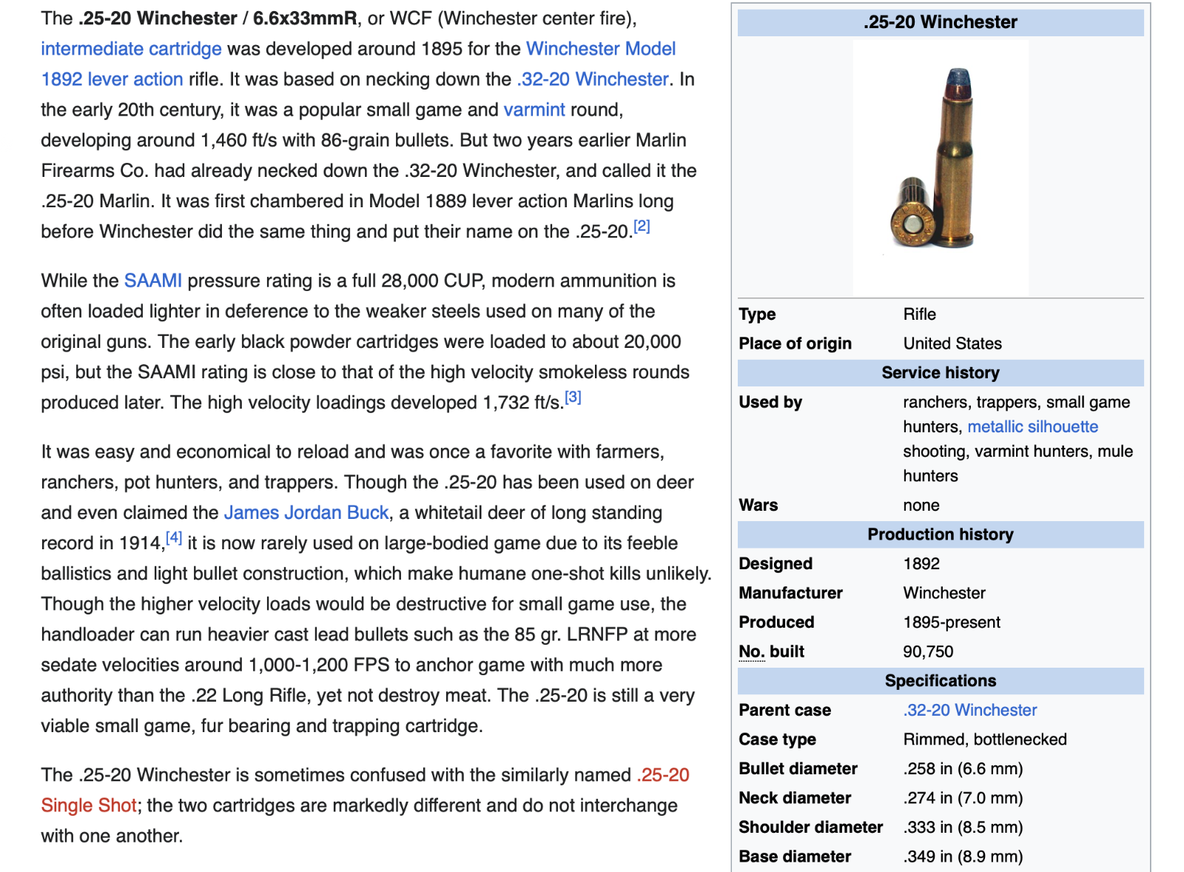The height and width of the screenshot is (872, 1184).
Task: Select the 'Produced' label
Action: (776, 623)
